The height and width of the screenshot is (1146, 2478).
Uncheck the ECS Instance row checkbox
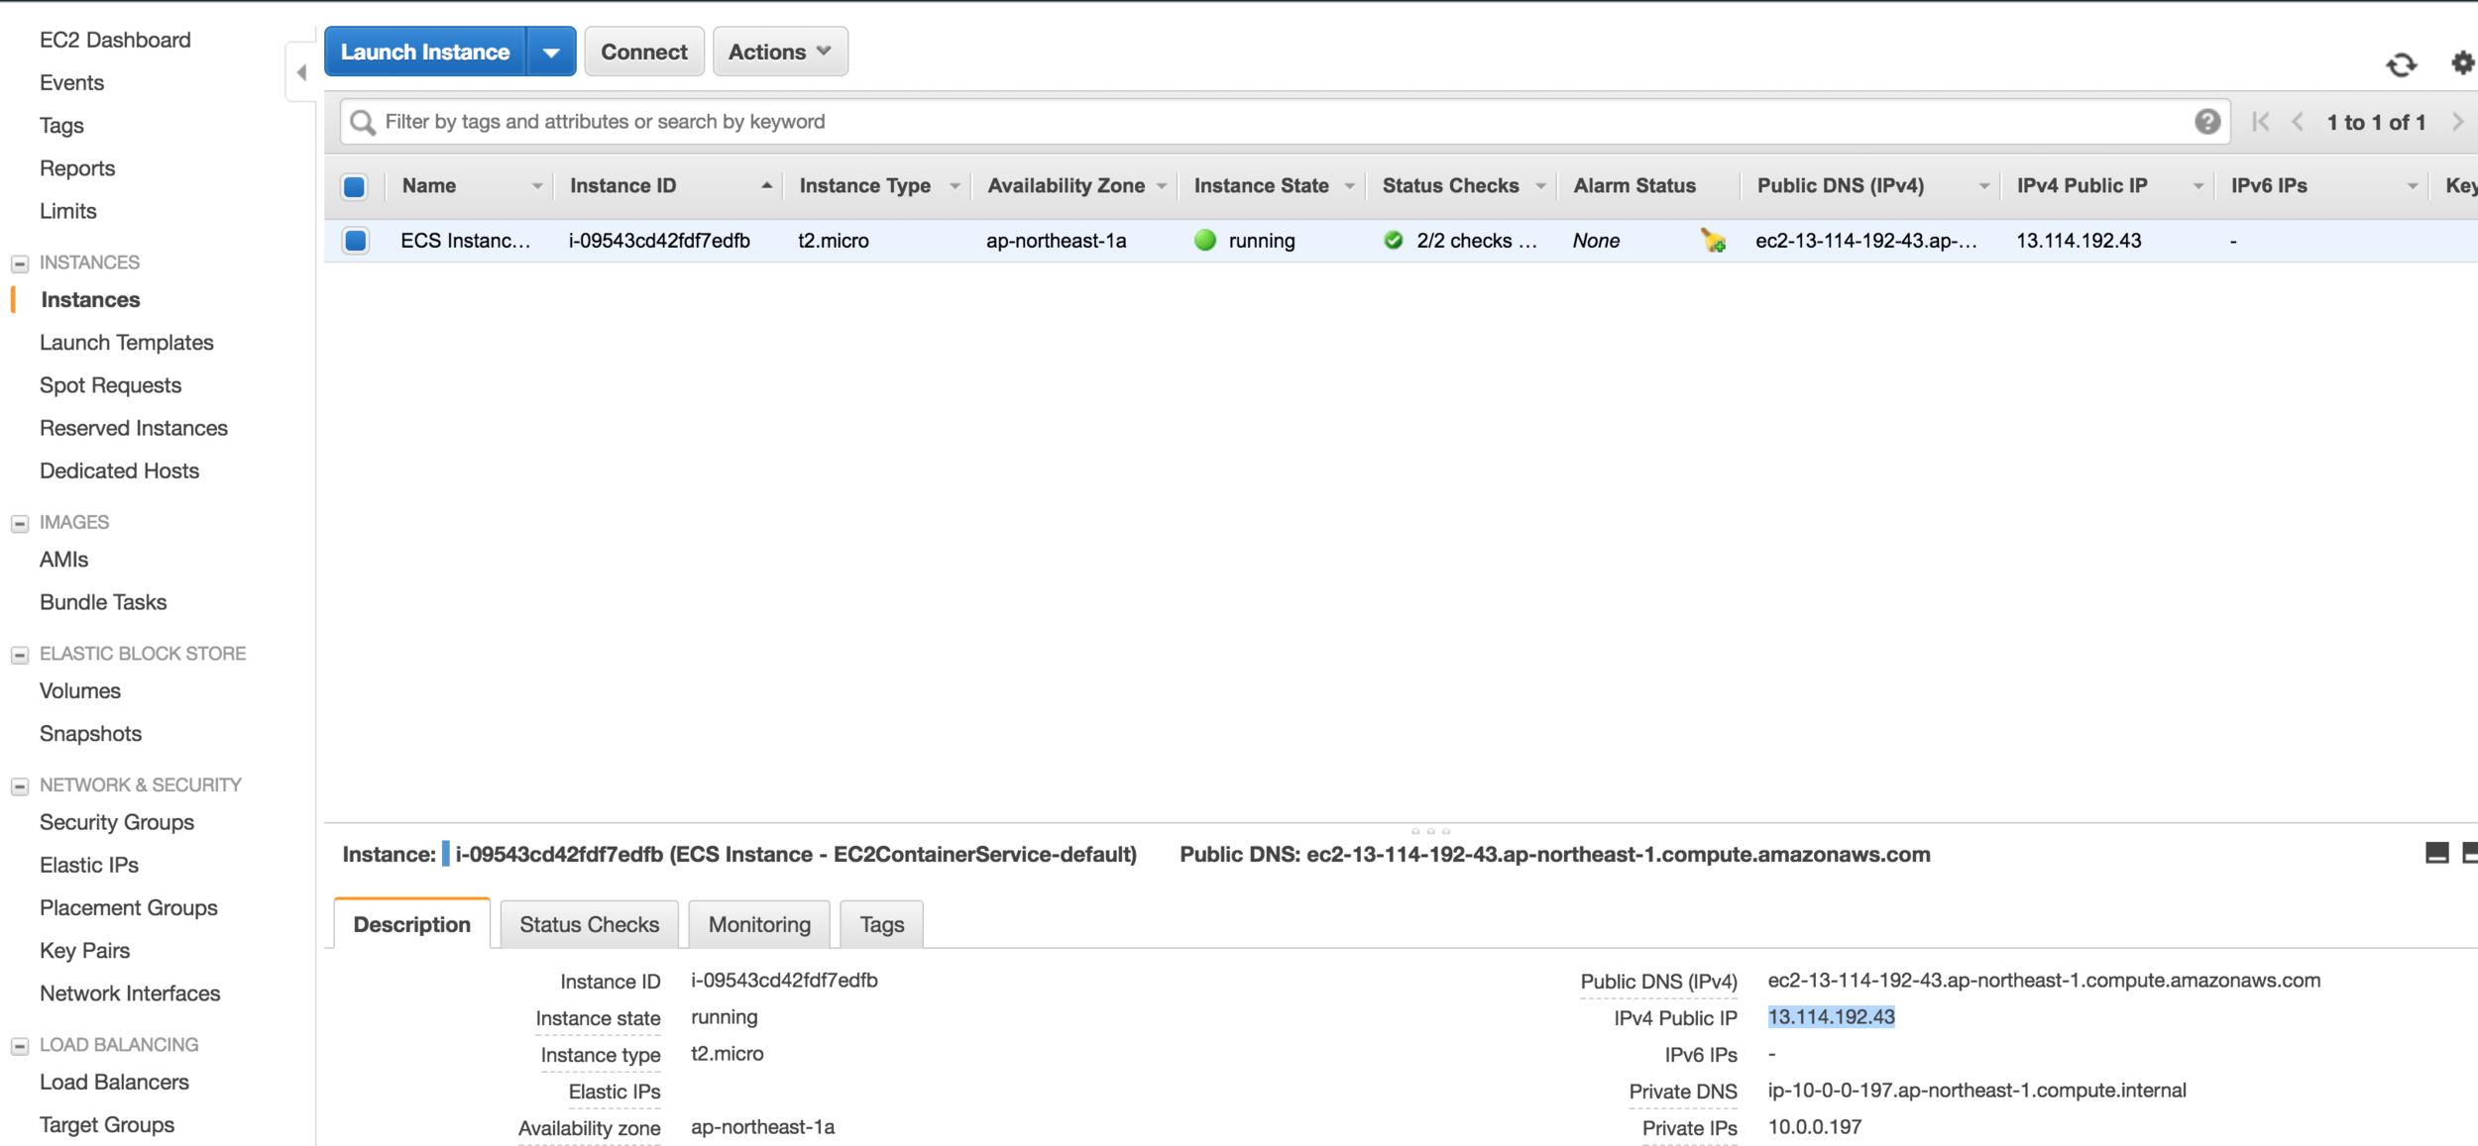coord(356,241)
